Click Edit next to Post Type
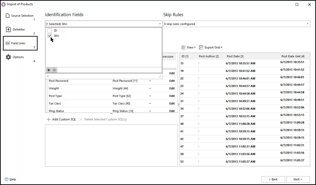Viewport: 316px width, 185px height. pyautogui.click(x=172, y=96)
